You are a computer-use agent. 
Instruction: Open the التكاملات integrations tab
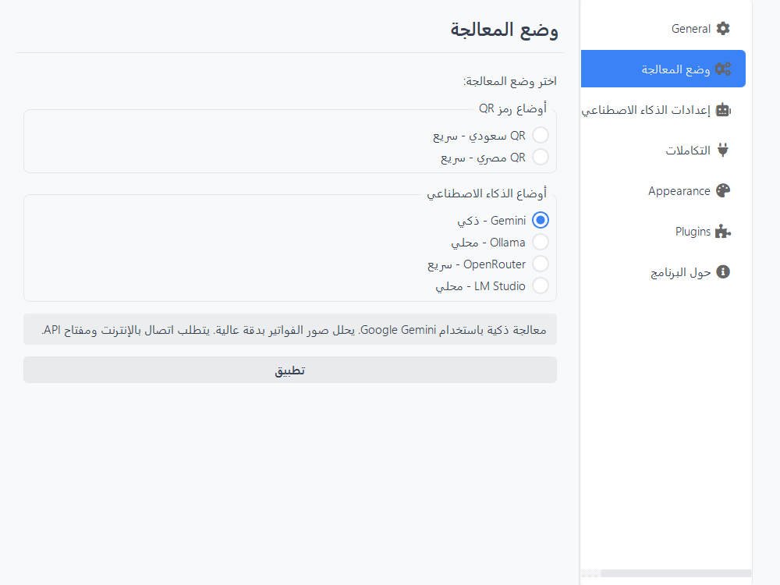click(688, 151)
